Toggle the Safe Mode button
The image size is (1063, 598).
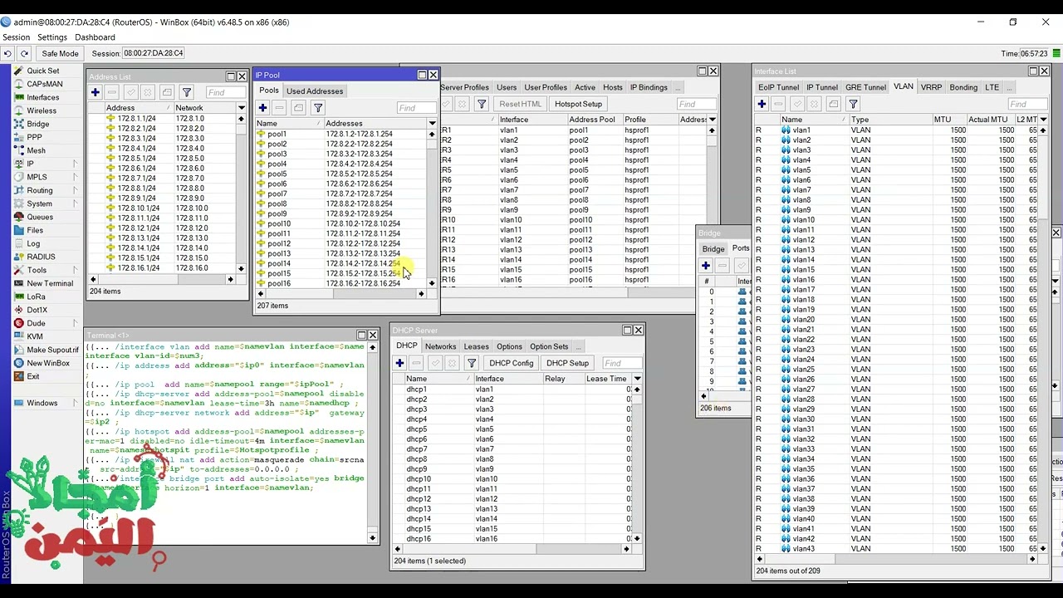[x=60, y=53]
